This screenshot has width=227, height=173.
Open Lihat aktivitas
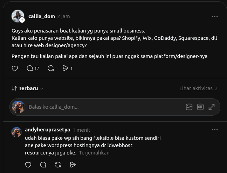click(199, 88)
